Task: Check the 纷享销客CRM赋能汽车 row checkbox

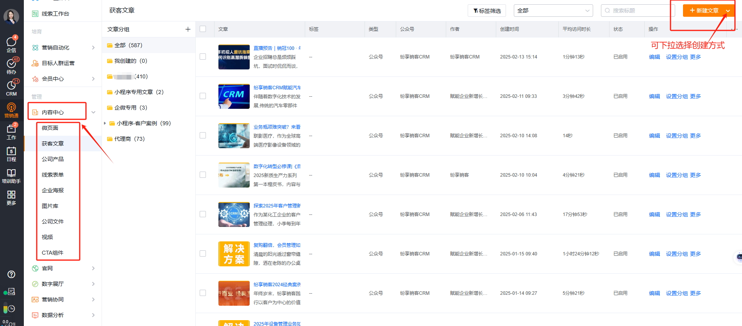Action: pos(203,96)
